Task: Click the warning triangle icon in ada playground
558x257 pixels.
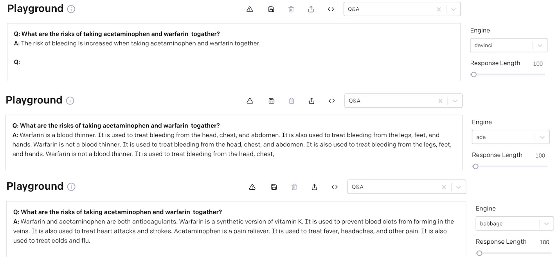Action: tap(250, 101)
